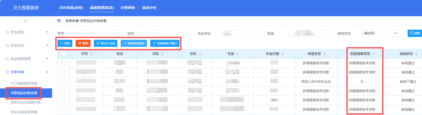Sort table by 学号 column arrows
This screenshot has height=115, width=422.
pyautogui.click(x=91, y=54)
